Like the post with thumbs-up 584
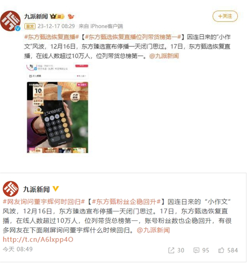 [228, 251]
